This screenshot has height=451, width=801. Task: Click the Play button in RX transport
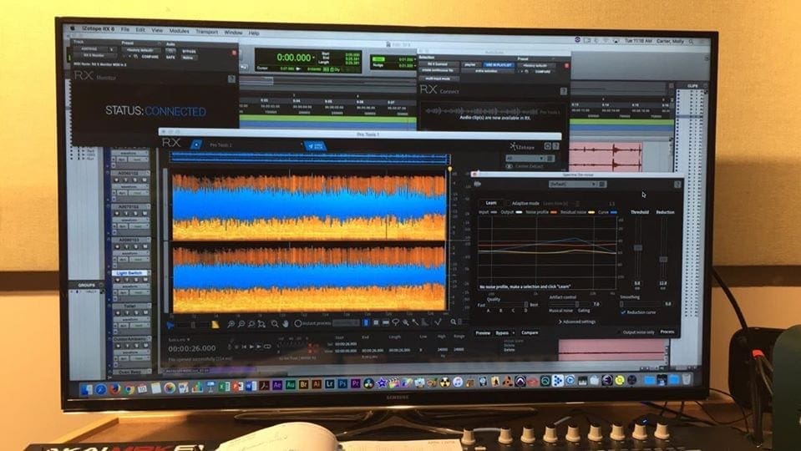click(x=251, y=347)
